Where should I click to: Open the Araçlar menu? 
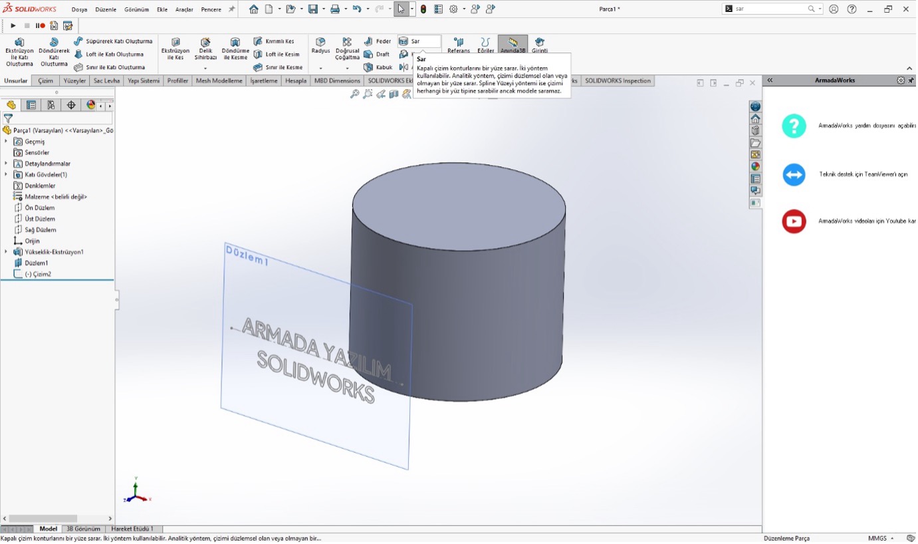(184, 9)
